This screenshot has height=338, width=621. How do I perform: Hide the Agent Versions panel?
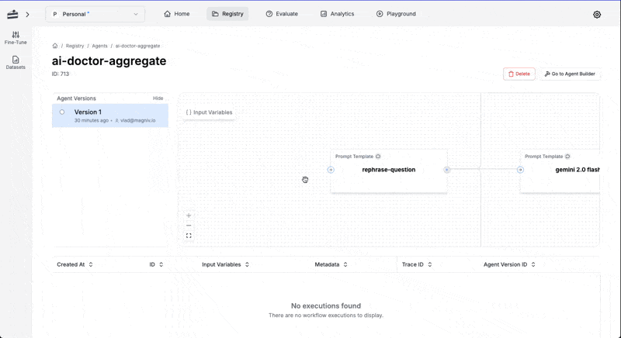(158, 98)
